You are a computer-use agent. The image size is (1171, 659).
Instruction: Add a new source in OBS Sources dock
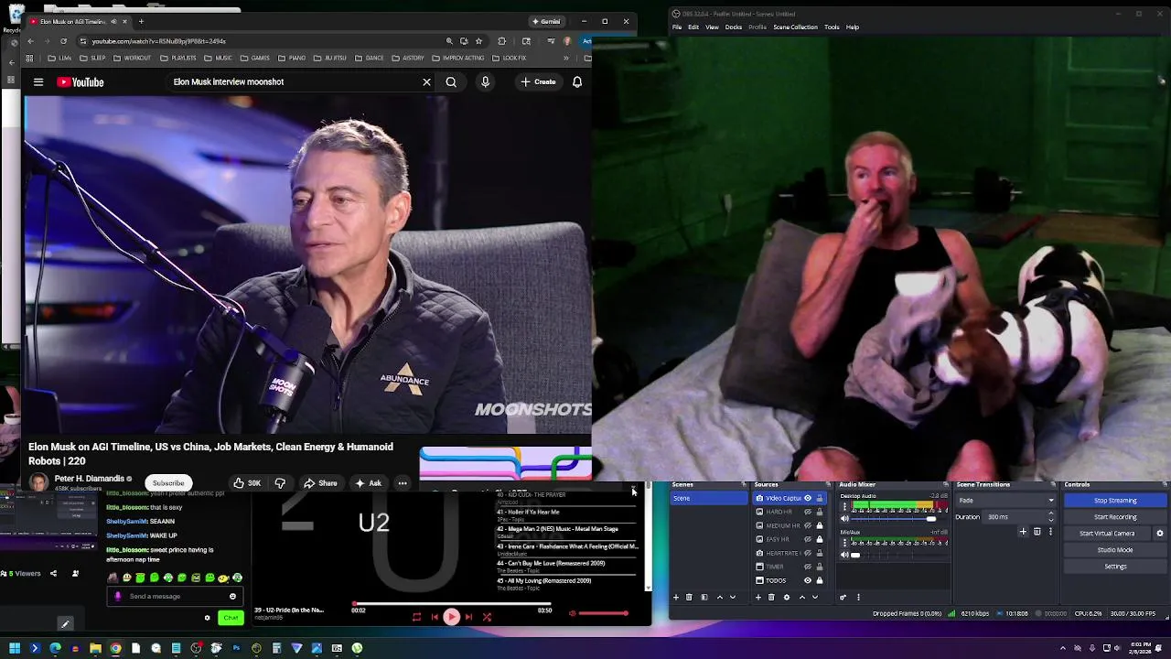758,597
